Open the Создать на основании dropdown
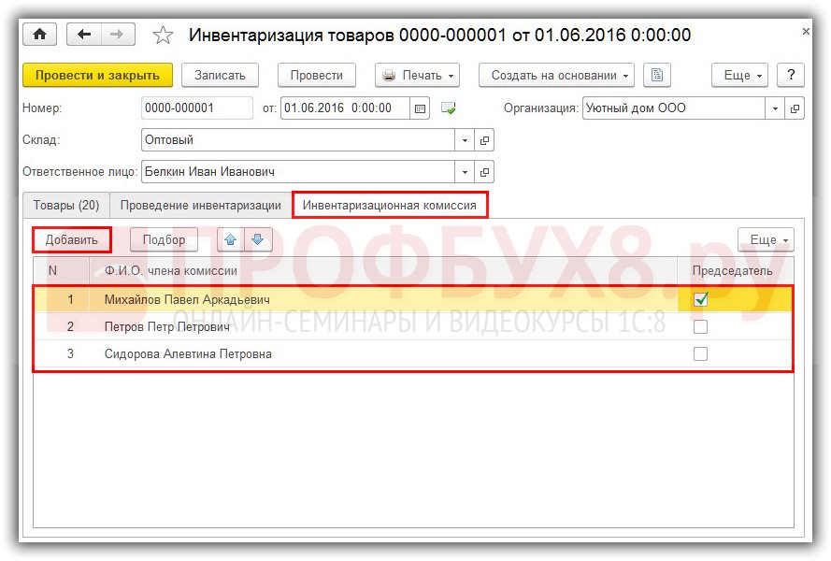The image size is (831, 561). coord(556,76)
